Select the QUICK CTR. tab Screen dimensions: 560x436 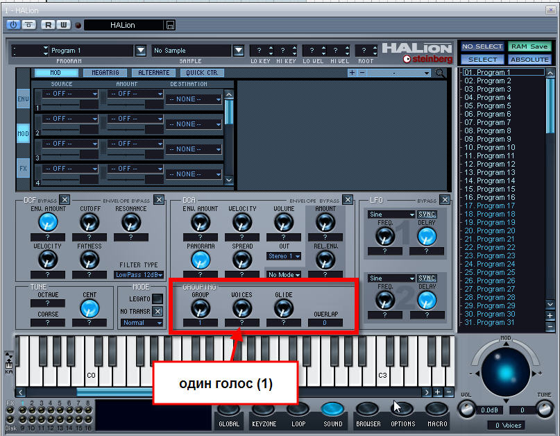pos(202,72)
